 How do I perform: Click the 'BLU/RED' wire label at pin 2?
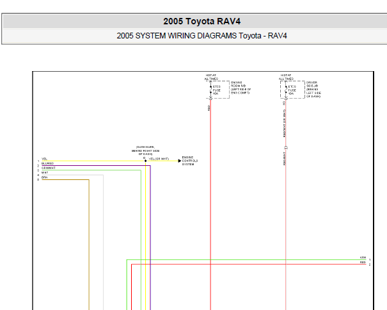pyautogui.click(x=47, y=163)
